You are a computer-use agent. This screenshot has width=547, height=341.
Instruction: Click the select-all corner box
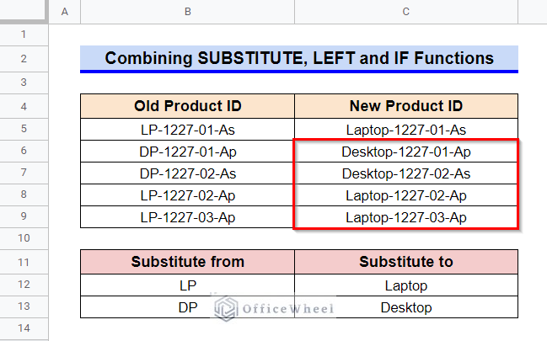pos(23,10)
